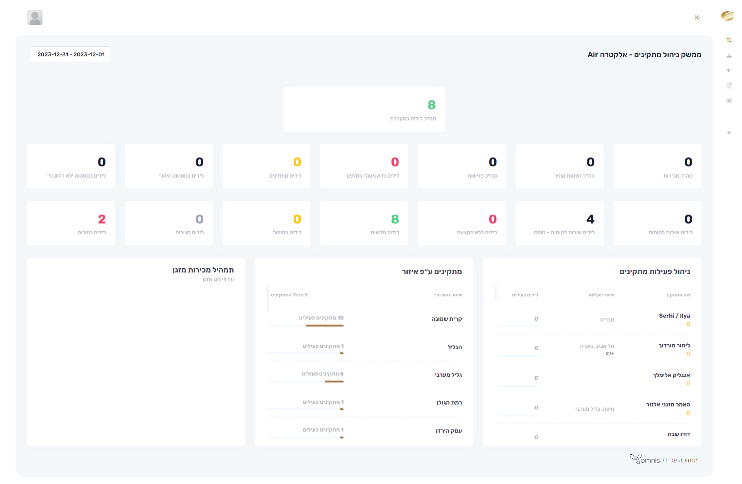Select the Serhi / Ilya installer row
Image resolution: width=742 pixels, height=484 pixels.
pos(674,316)
